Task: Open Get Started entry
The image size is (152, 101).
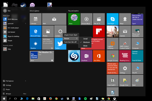Action: (14, 32)
